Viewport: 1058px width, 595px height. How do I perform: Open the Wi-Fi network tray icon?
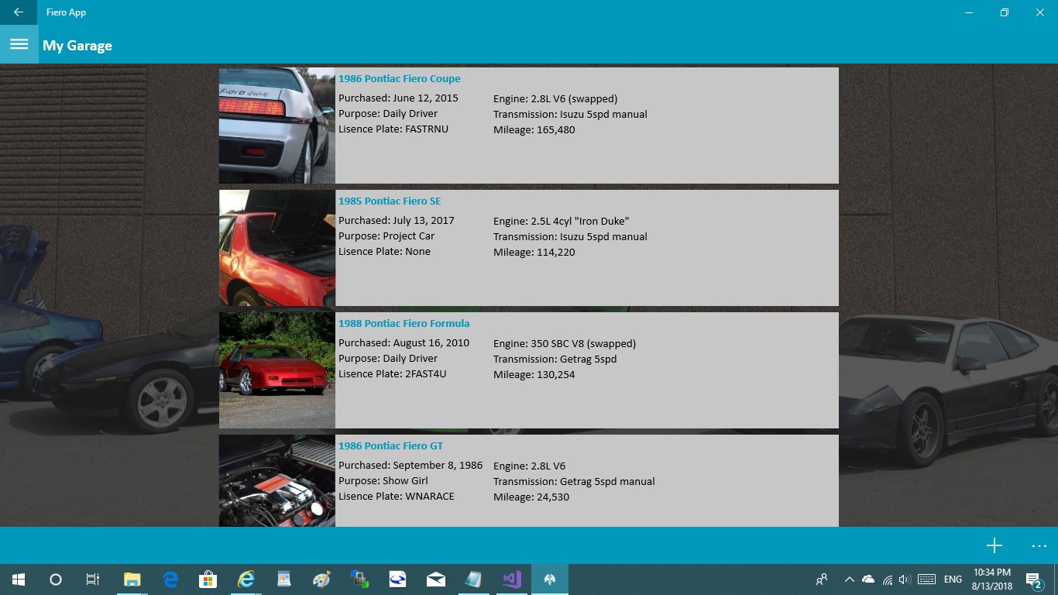tap(887, 579)
